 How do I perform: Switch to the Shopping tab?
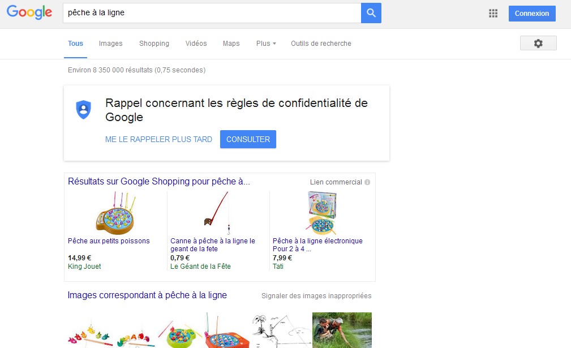(154, 44)
